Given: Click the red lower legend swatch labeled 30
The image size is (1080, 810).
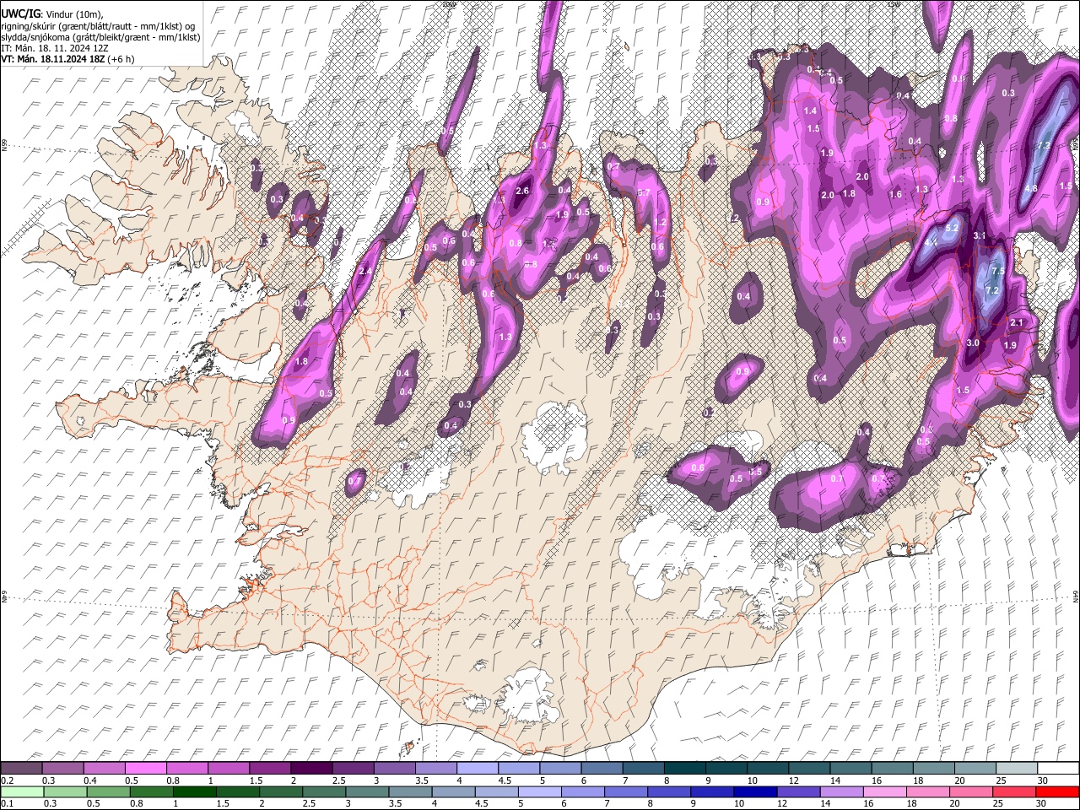Looking at the screenshot, I should (x=1057, y=792).
